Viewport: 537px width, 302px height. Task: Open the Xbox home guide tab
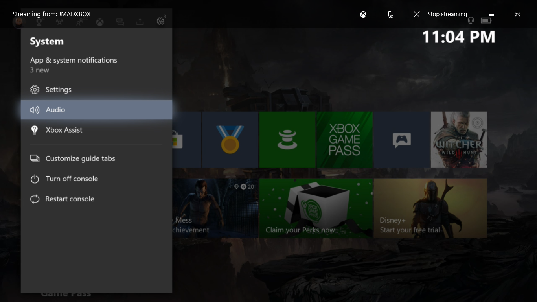101,22
